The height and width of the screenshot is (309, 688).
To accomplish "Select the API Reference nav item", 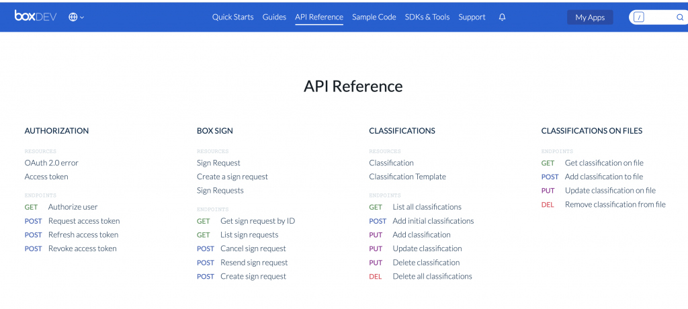I will click(319, 17).
